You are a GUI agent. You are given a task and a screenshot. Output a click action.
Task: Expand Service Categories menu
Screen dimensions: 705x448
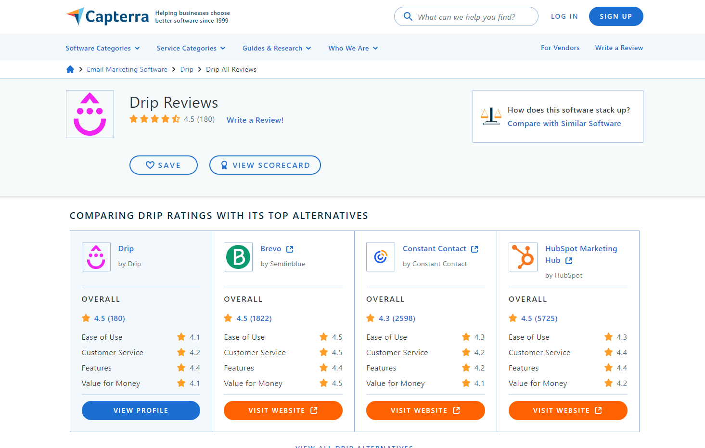click(191, 48)
